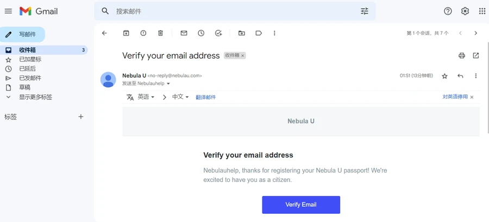The height and width of the screenshot is (222, 489).
Task: Click the 翻译邮件 link
Action: tap(206, 97)
